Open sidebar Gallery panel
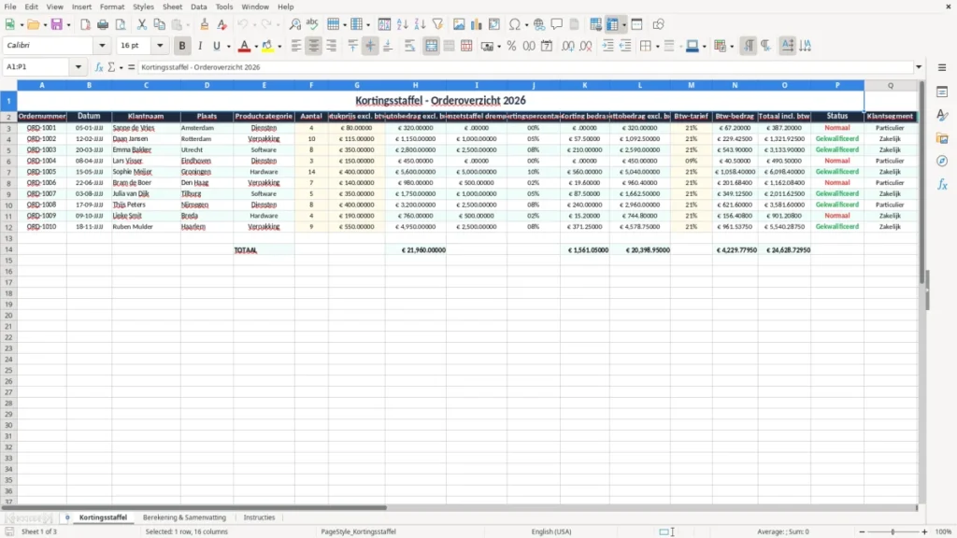The width and height of the screenshot is (957, 538). [x=942, y=138]
